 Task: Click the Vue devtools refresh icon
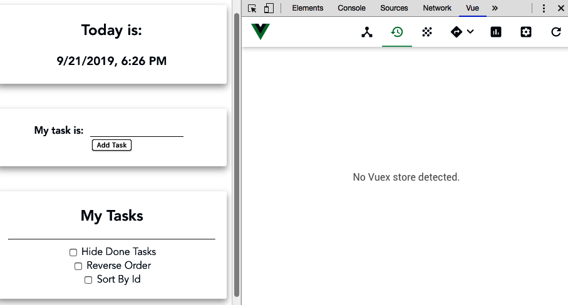[555, 32]
